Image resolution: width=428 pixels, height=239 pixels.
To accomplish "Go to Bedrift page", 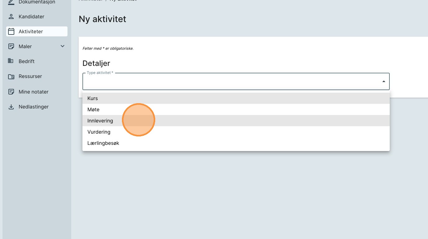I will point(26,61).
